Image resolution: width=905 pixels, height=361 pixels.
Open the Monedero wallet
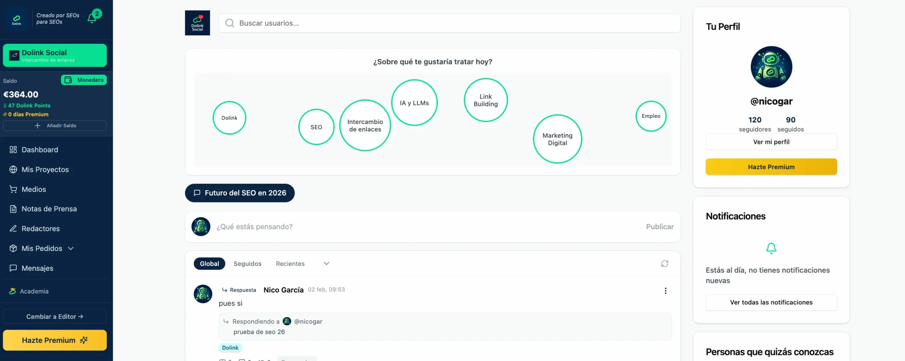click(84, 80)
